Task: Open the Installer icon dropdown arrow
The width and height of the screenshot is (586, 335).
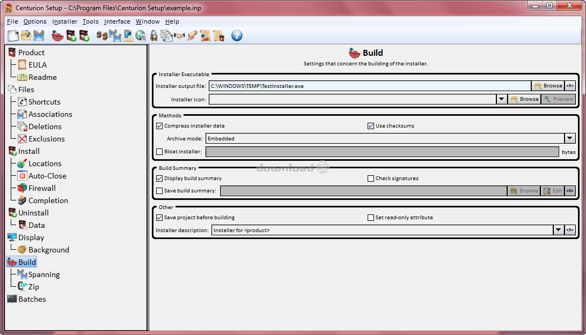Action: point(502,99)
